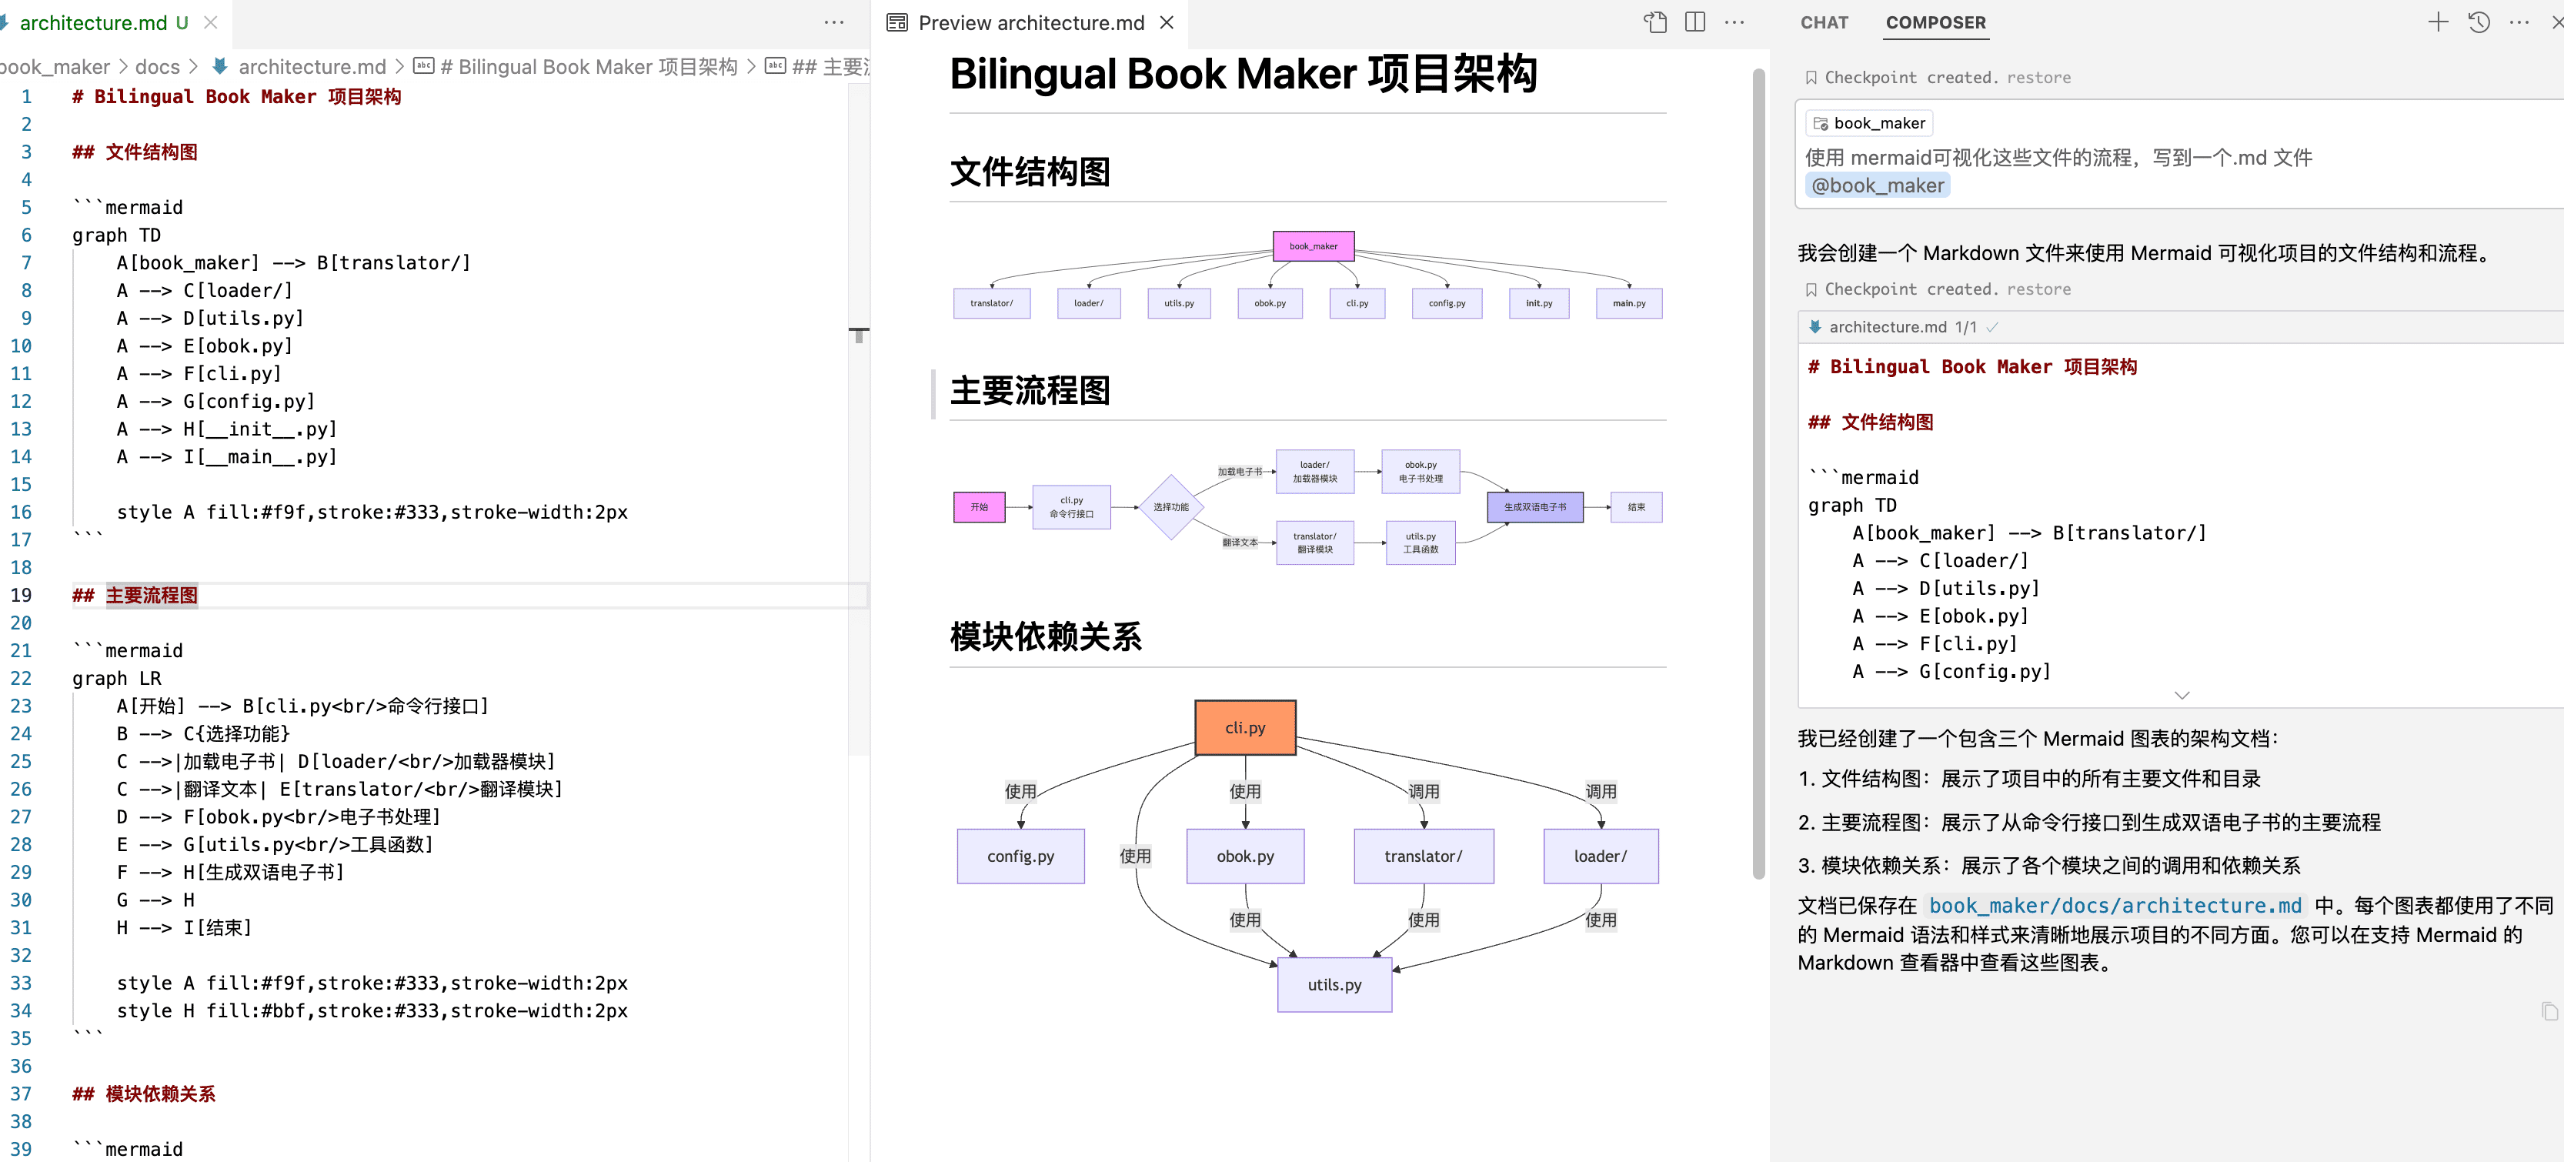Viewport: 2564px width, 1162px height.
Task: Switch to the COMPOSER tab
Action: tap(1935, 22)
